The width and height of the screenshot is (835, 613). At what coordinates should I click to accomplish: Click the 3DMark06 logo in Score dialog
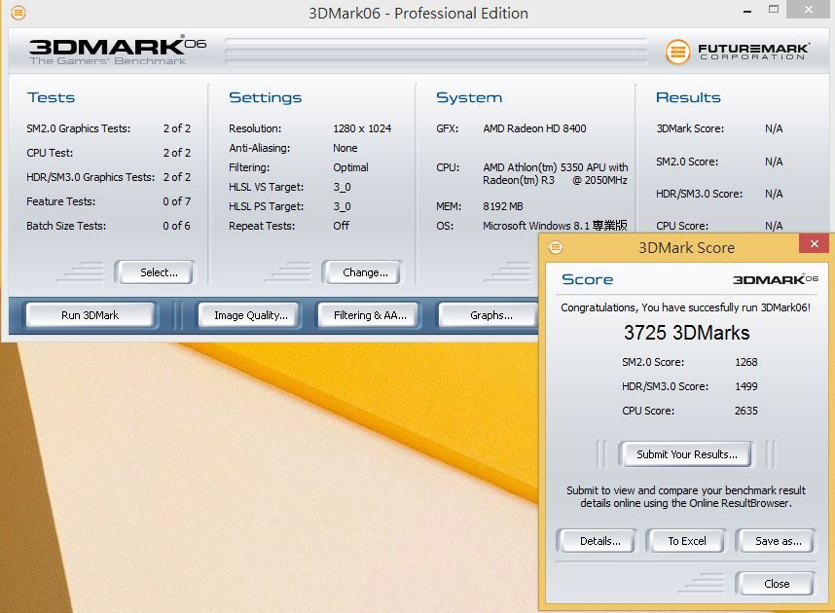[x=775, y=279]
